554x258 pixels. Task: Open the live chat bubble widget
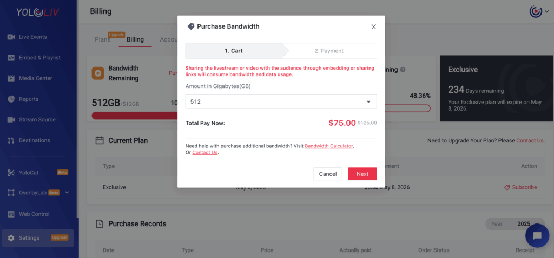click(x=537, y=235)
